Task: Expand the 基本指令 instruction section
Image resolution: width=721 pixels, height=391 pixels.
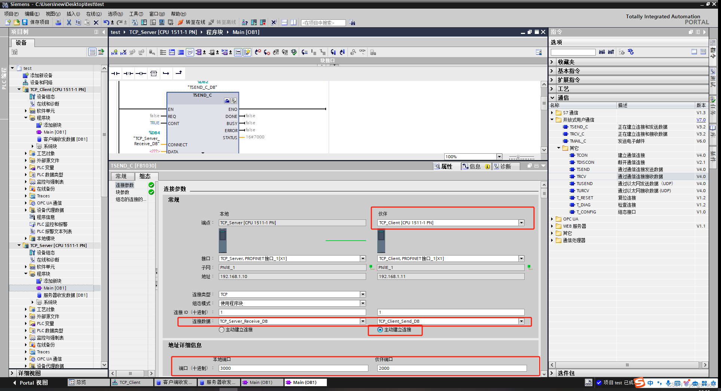Action: click(x=552, y=71)
